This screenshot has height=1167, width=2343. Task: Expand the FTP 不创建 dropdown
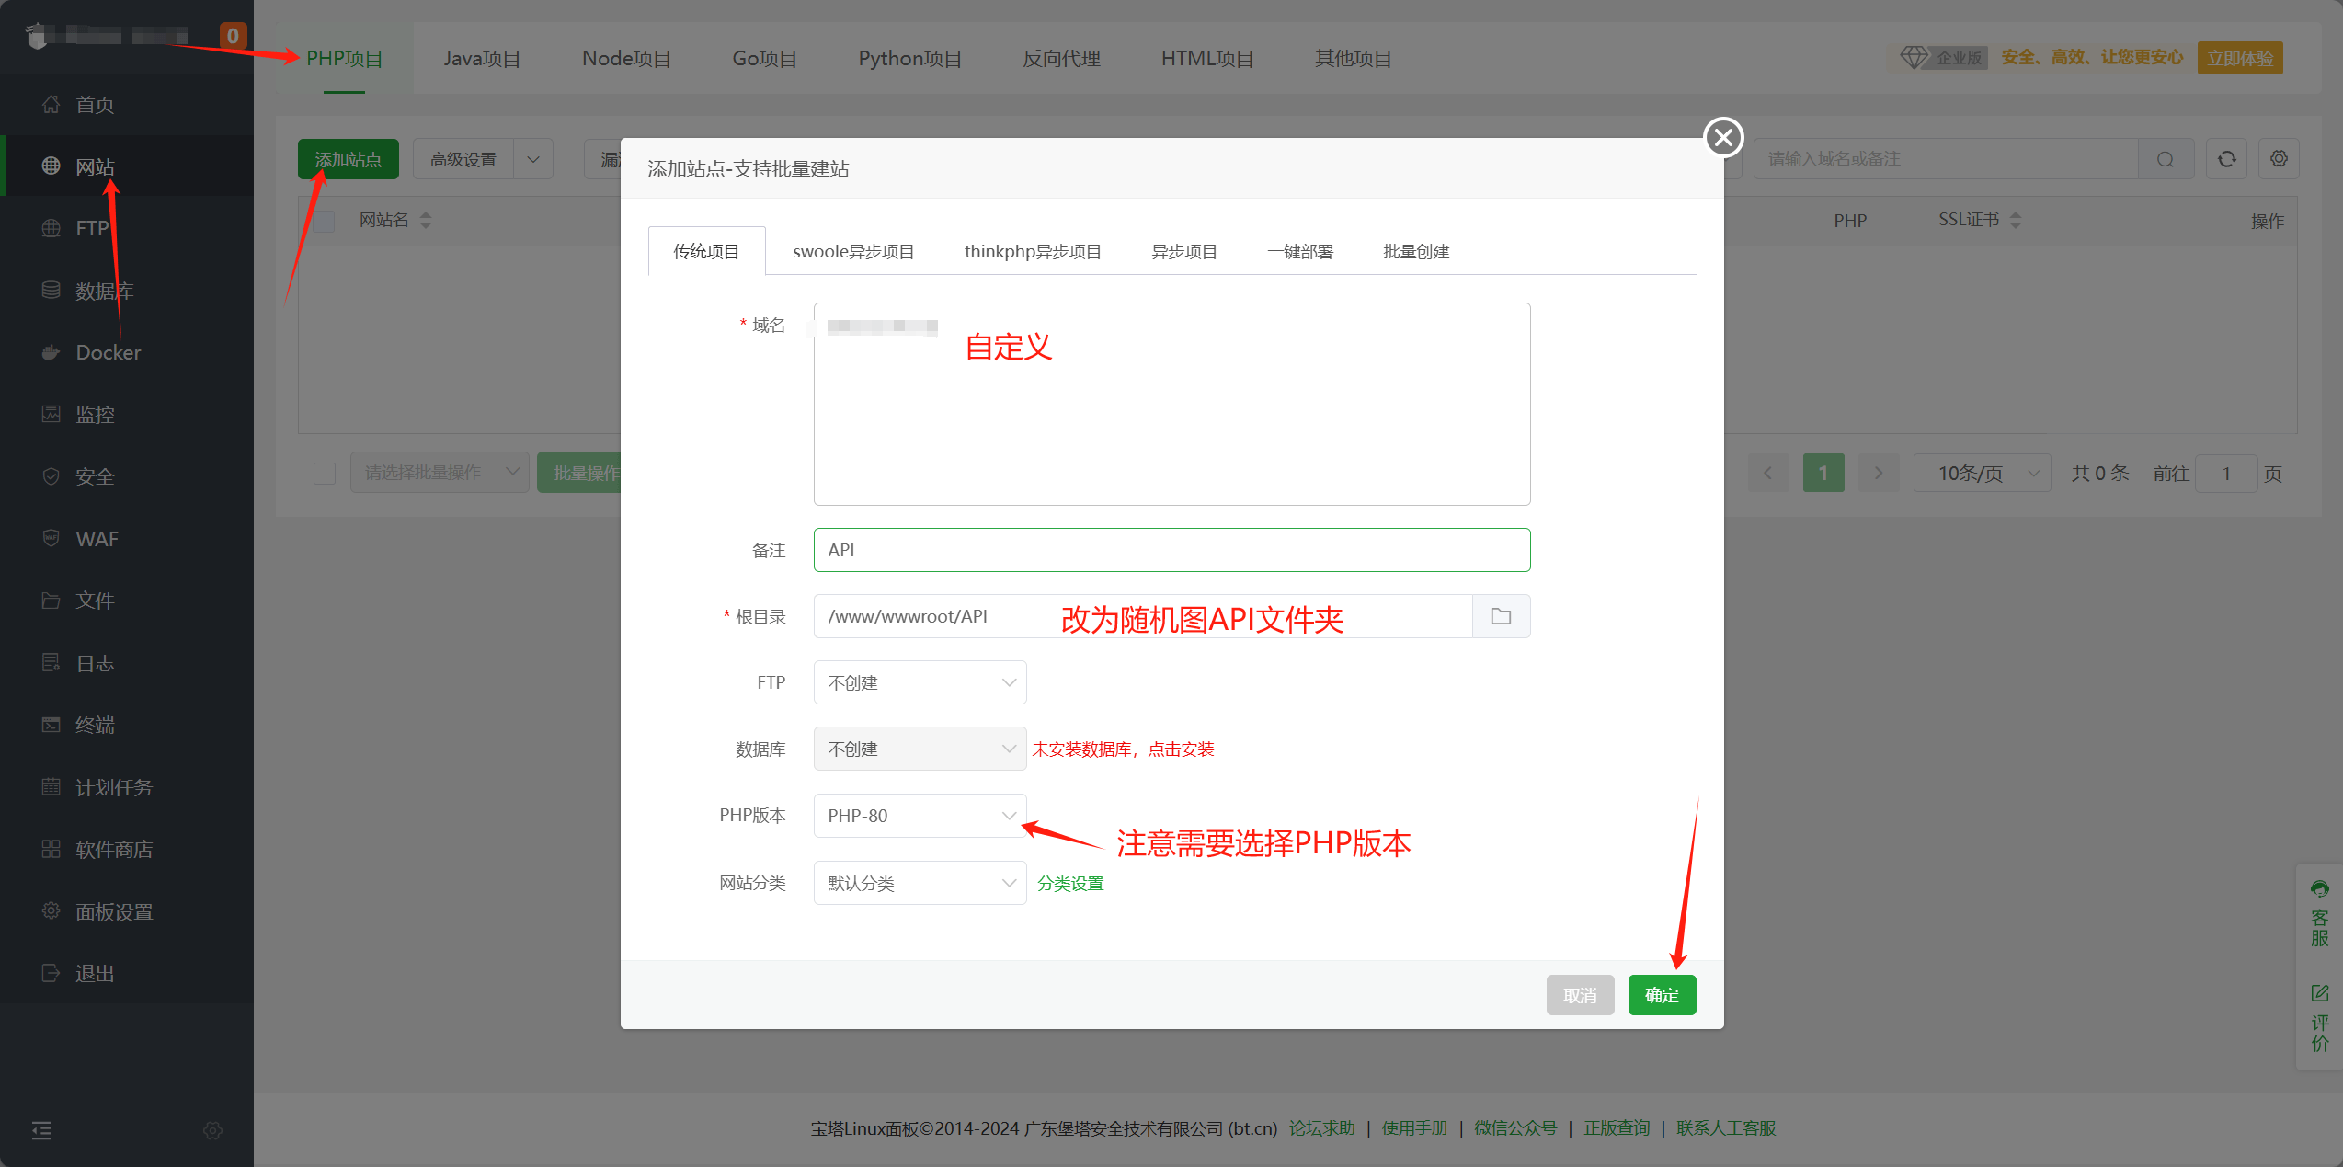[920, 682]
